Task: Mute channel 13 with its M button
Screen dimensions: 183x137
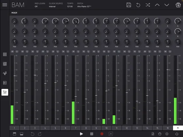Action: tap(135, 52)
